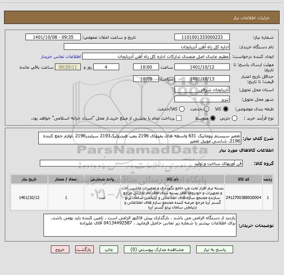Click unit cell عدد in table
284x275 pixels.
tap(102, 197)
